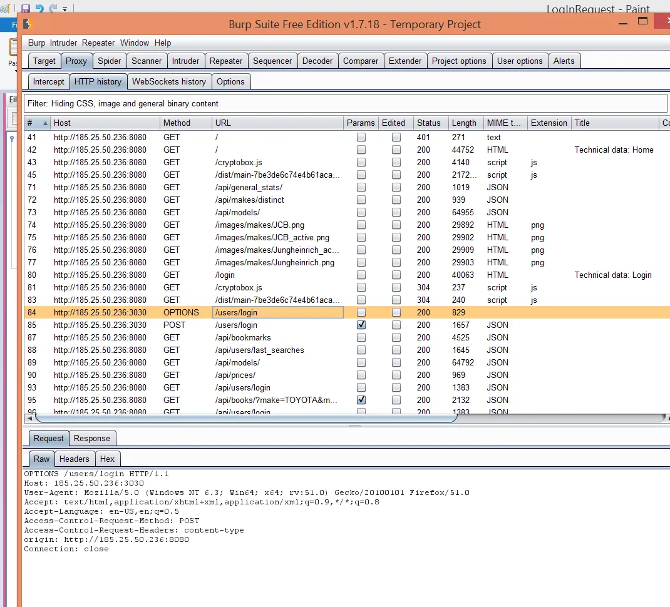Select the /api/makes/distinct request row
Image resolution: width=670 pixels, height=607 pixels.
pyautogui.click(x=347, y=200)
